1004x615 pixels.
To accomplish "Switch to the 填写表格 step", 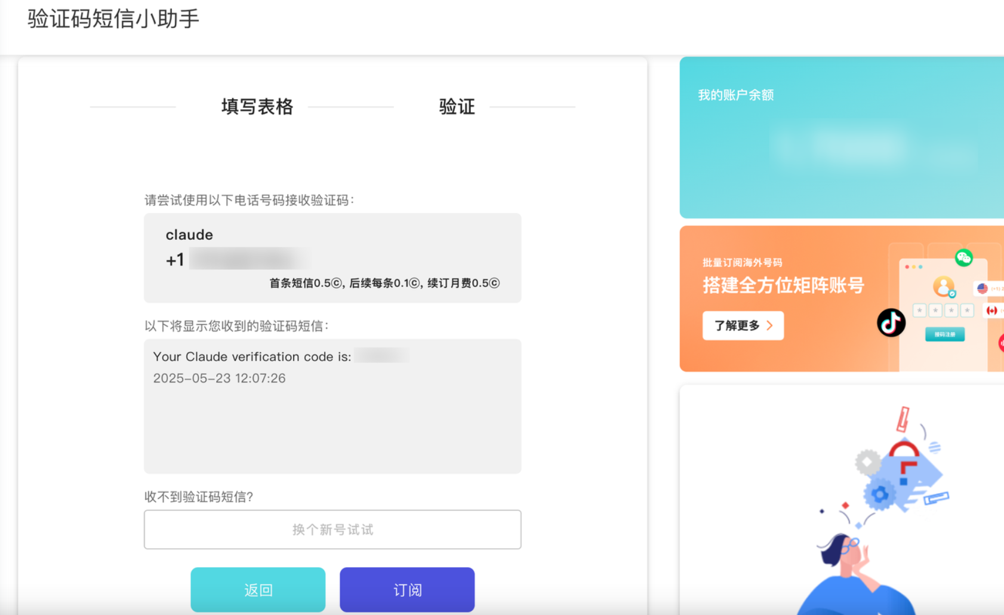I will point(257,107).
